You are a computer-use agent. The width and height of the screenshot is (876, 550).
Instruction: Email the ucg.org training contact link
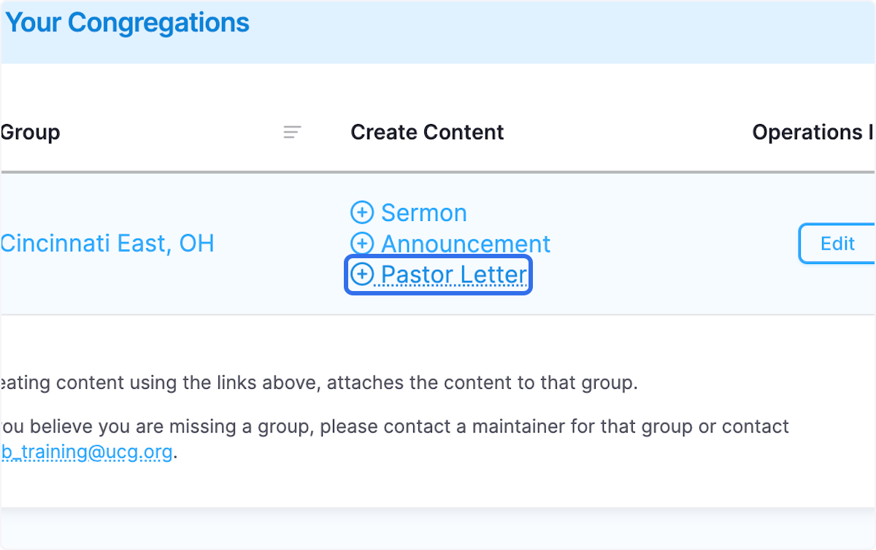pos(87,452)
